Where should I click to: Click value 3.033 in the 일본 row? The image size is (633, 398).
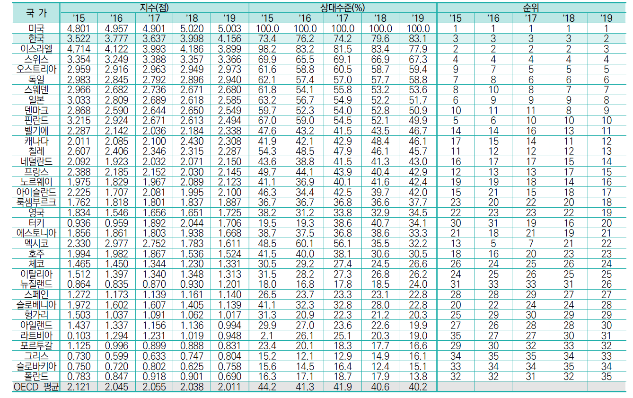[x=79, y=100]
